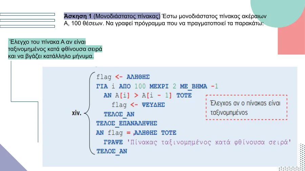This screenshot has height=171, width=305.
Task: Click the "xiv." label beside the brace
Action: point(77,113)
